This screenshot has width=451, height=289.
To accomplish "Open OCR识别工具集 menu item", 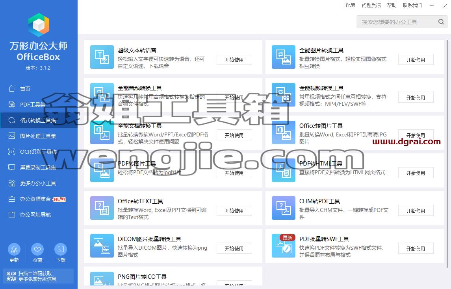I will pyautogui.click(x=39, y=152).
